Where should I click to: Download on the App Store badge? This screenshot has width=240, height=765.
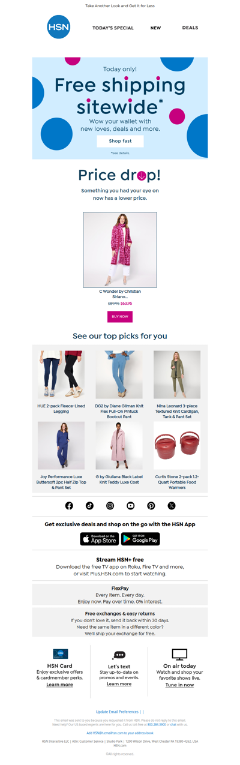click(x=100, y=539)
